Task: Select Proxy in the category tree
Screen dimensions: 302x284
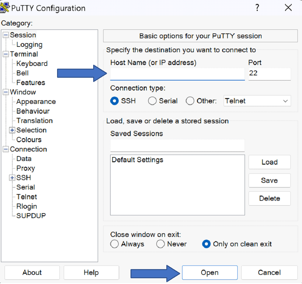Action: (25, 168)
